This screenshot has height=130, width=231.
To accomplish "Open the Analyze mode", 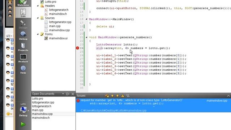I will pos(23,58).
